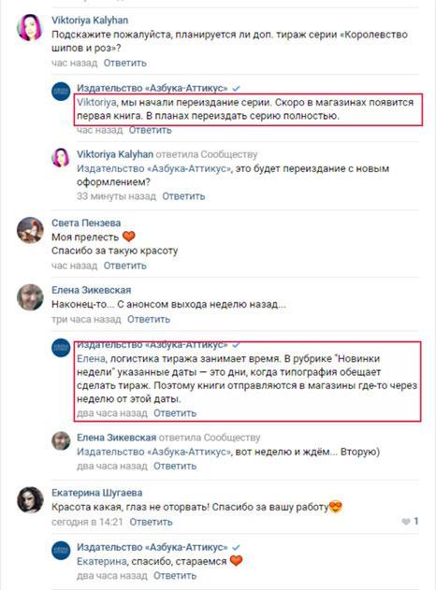436x590 pixels.
Task: Click Ответить under 'Наконец-то' comment
Action: 149,320
